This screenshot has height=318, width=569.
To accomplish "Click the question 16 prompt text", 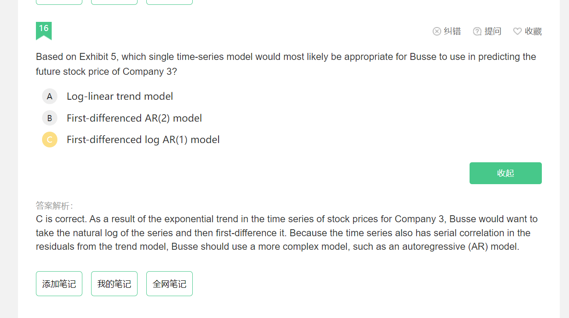I will (x=286, y=64).
